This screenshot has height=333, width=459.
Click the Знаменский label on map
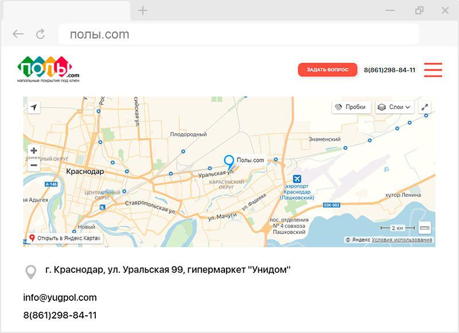(324, 140)
